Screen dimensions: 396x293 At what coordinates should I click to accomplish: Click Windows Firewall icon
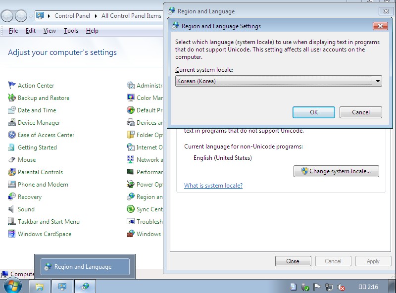[131, 234]
